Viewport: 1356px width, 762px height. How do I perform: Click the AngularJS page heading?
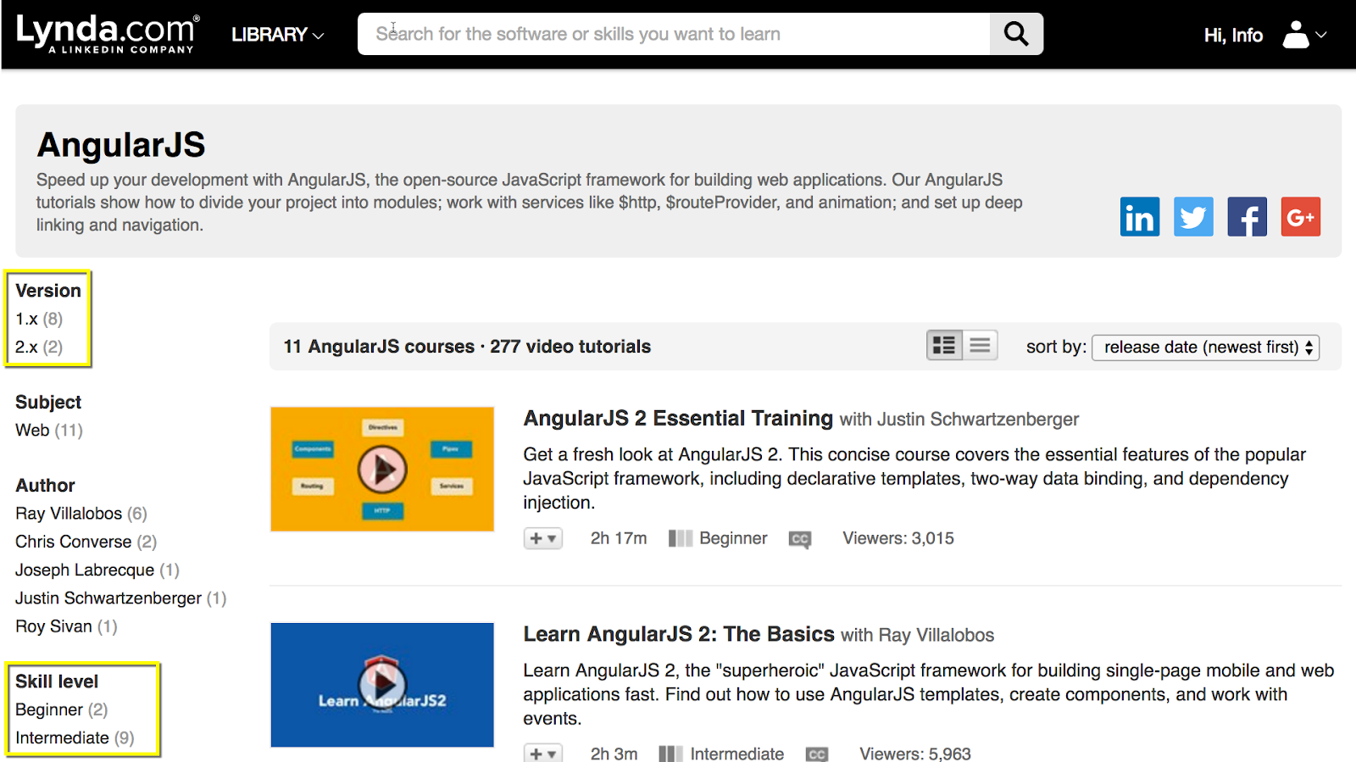pos(121,145)
